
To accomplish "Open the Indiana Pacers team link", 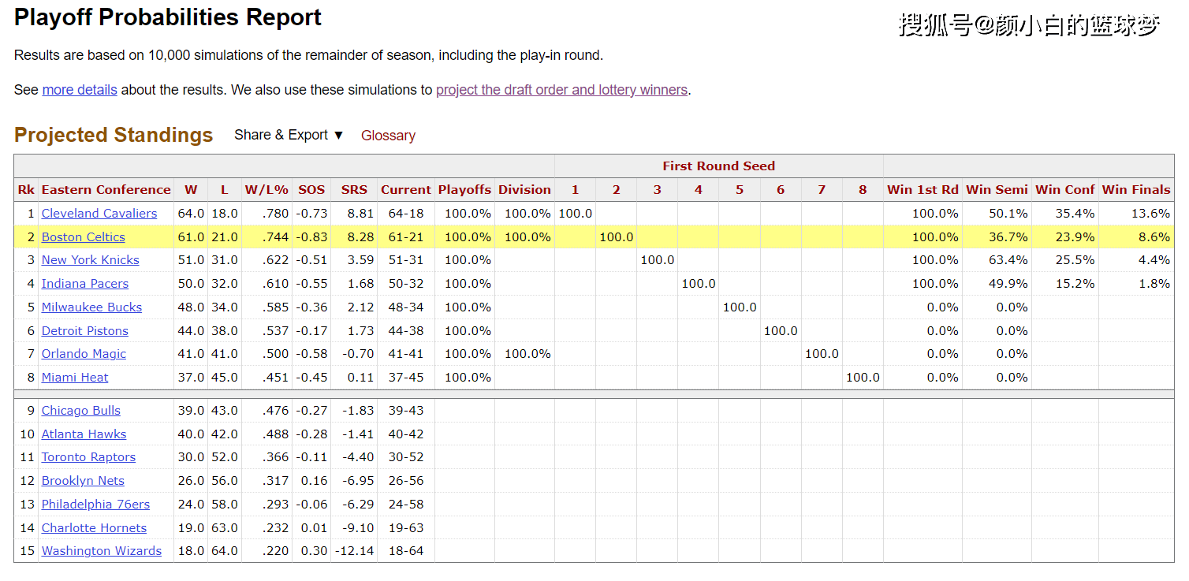I will (85, 283).
